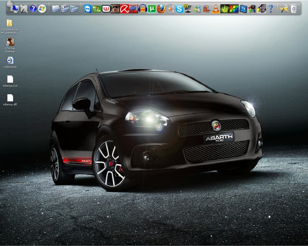Open the green Windows flag icon
The image size is (308, 246).
pos(97,9)
